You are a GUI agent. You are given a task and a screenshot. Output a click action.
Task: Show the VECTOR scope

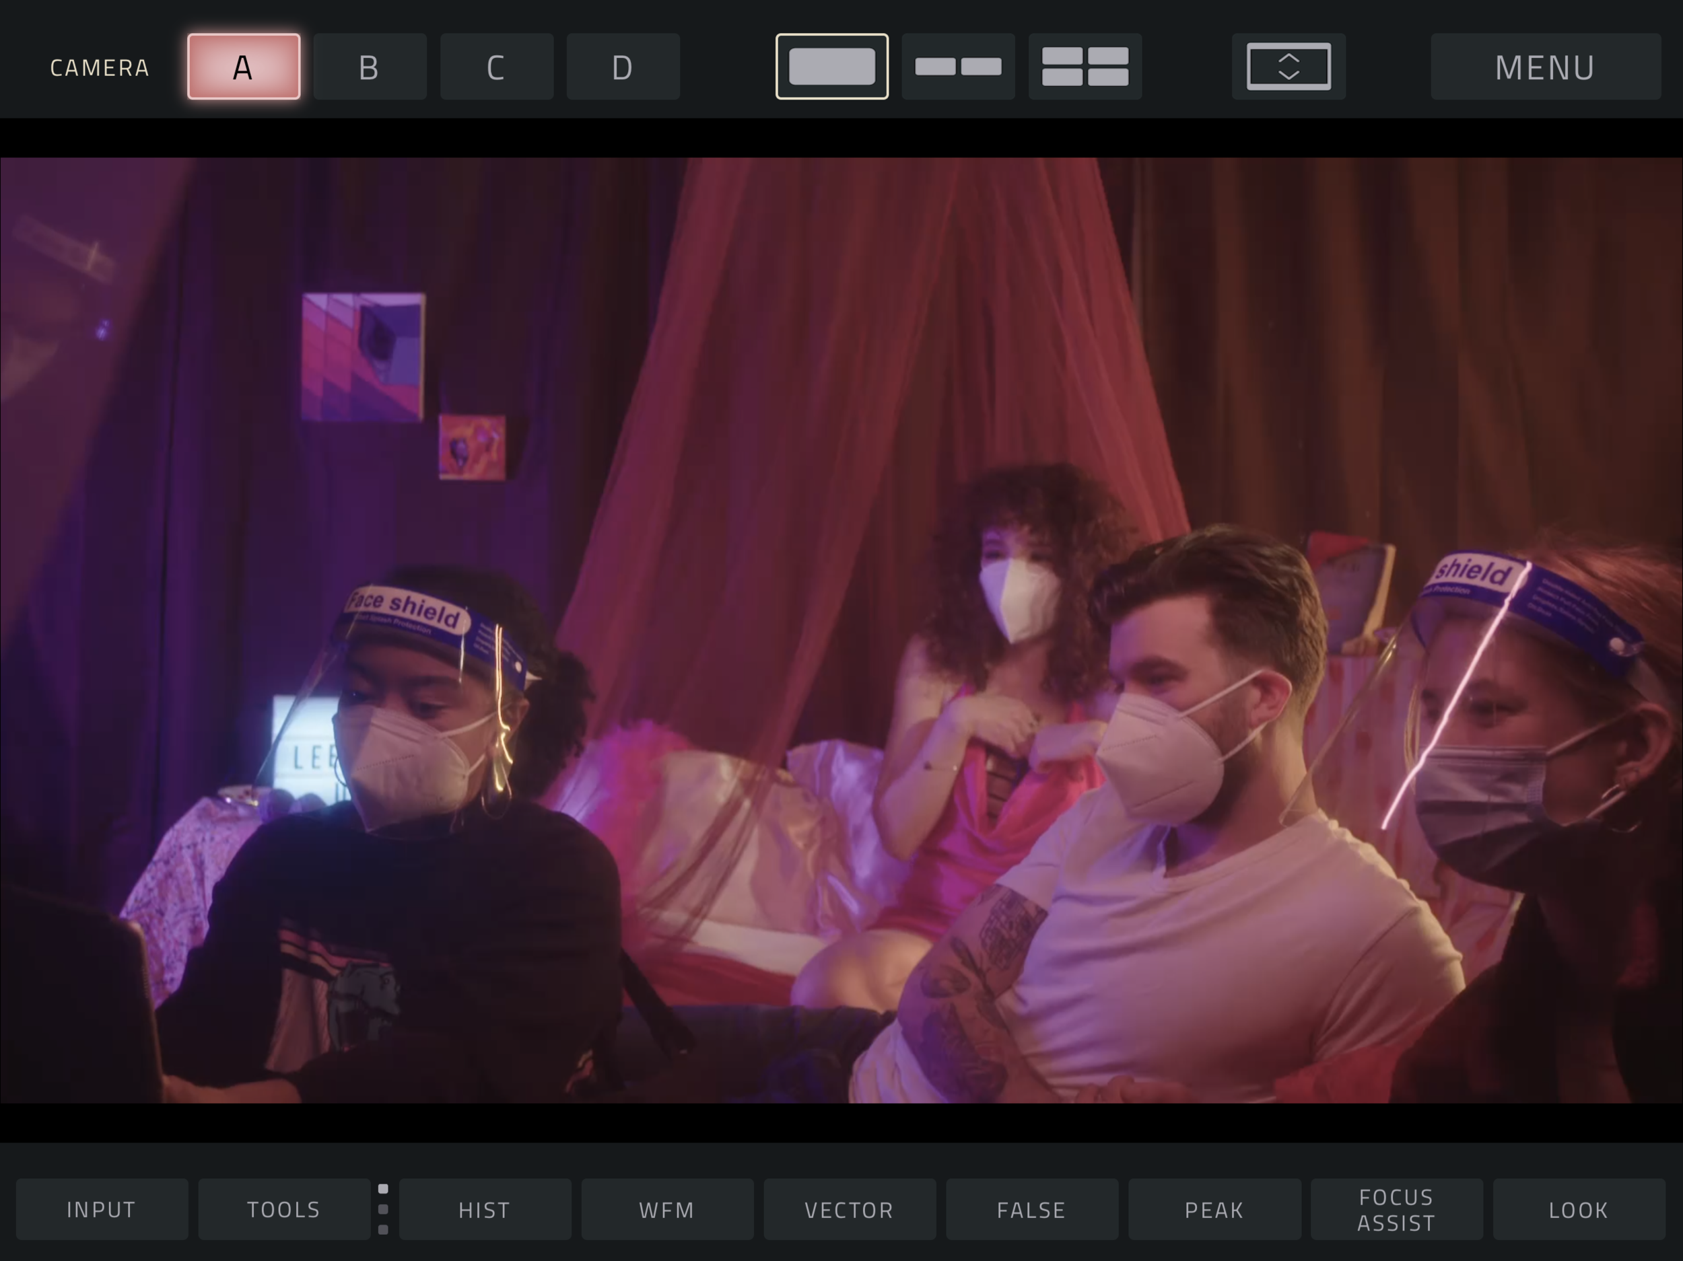pyautogui.click(x=849, y=1209)
